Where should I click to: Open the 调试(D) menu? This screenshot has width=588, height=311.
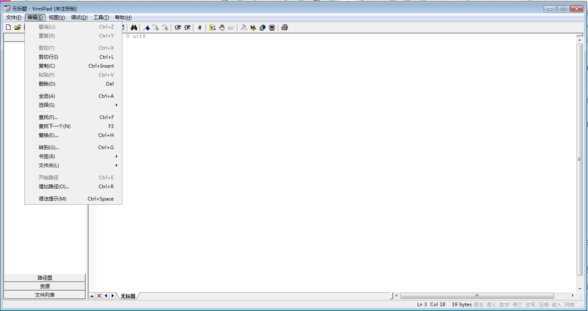pos(79,17)
